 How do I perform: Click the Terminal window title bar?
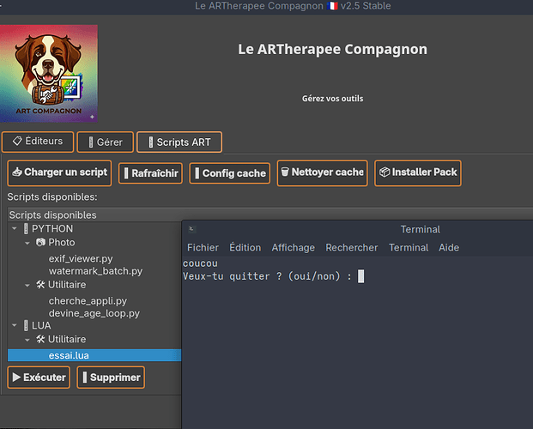[358, 229]
